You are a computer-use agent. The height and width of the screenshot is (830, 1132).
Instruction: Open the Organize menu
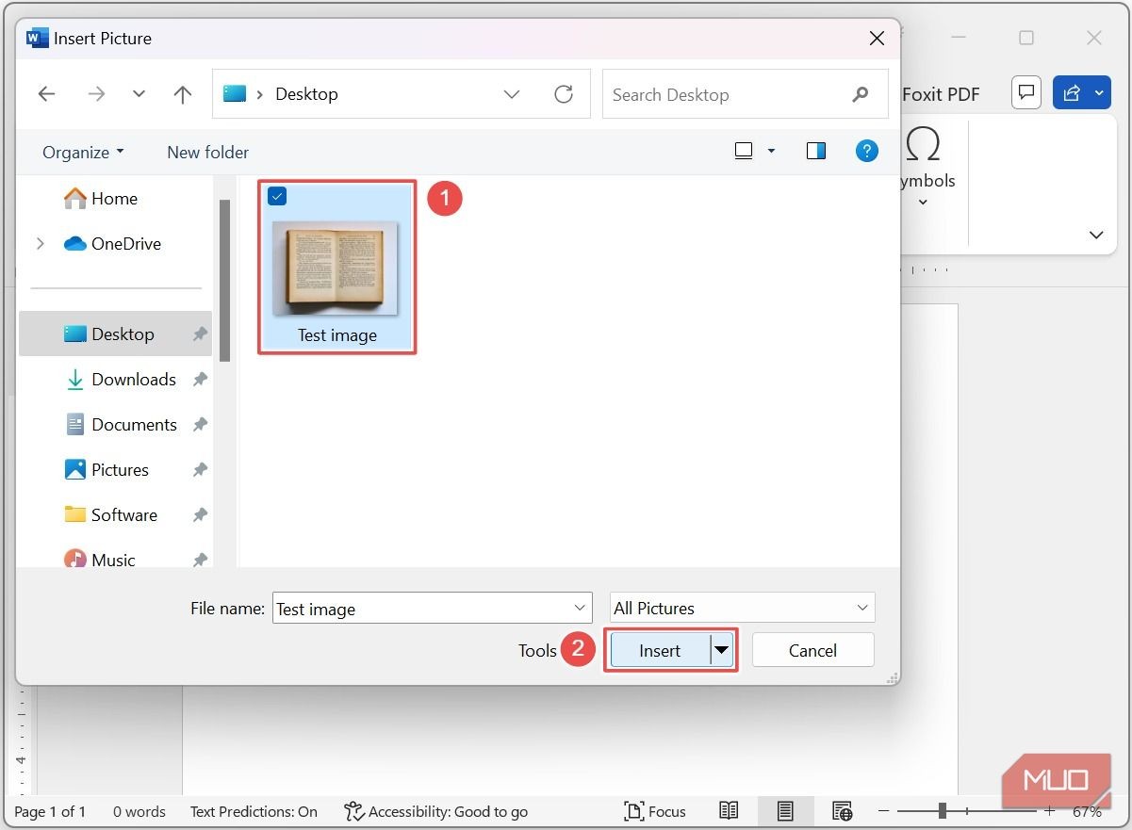(83, 152)
